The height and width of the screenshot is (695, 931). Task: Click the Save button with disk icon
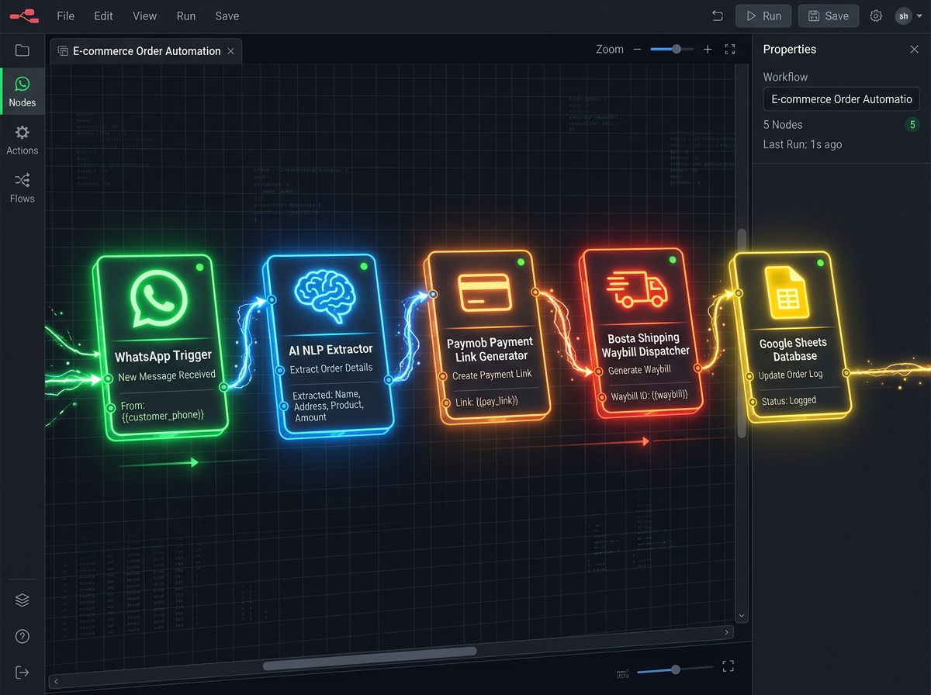[829, 16]
